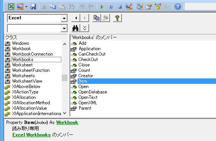Go back with left arrow button
216x141 pixels.
coord(76,18)
